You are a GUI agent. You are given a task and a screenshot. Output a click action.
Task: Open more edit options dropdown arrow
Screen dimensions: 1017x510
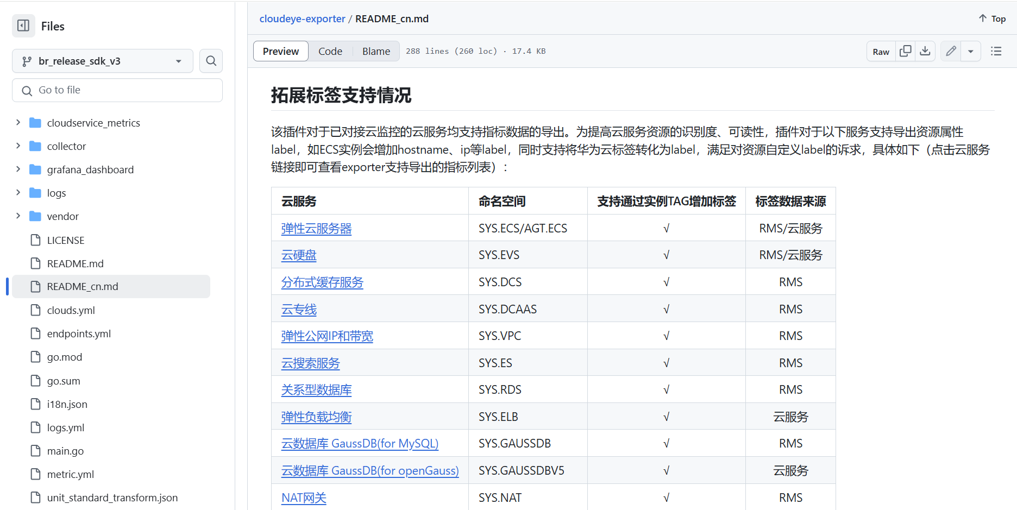[x=971, y=51]
